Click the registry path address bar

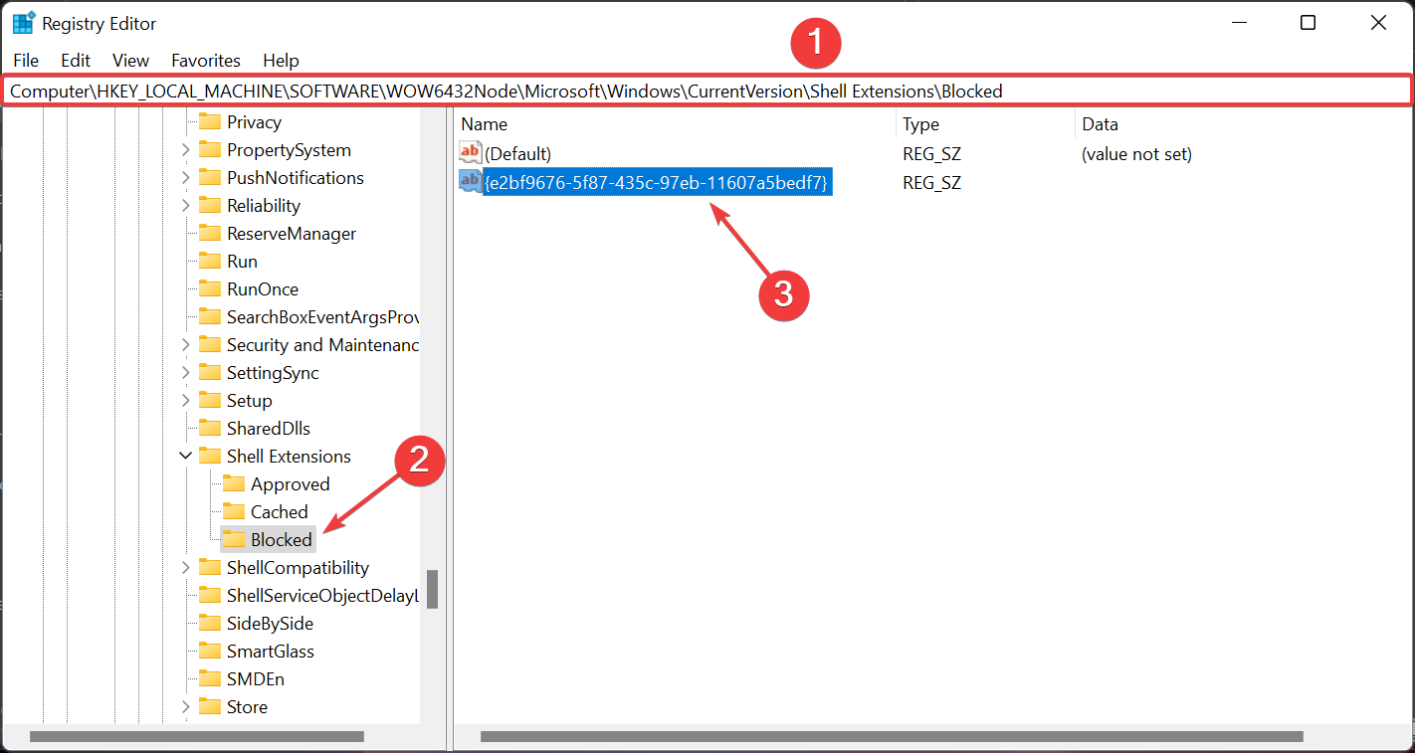(x=707, y=91)
